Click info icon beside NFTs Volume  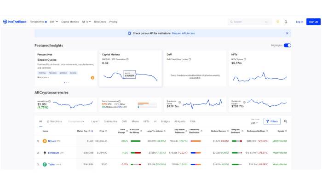245,59
